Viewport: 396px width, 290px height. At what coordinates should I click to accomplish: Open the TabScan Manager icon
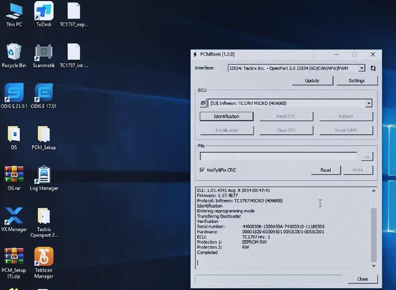click(x=44, y=258)
